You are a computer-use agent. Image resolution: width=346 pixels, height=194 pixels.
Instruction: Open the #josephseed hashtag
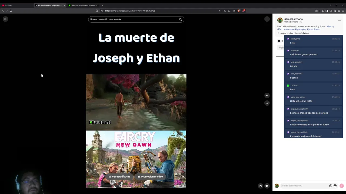tap(314, 29)
